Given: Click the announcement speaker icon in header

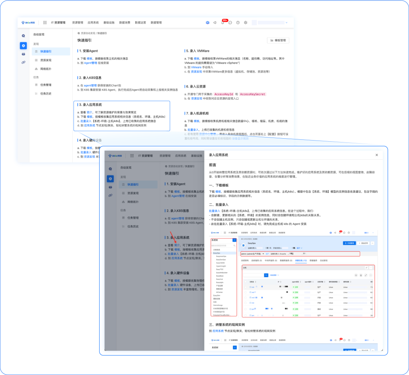Looking at the screenshot, I should (x=215, y=23).
